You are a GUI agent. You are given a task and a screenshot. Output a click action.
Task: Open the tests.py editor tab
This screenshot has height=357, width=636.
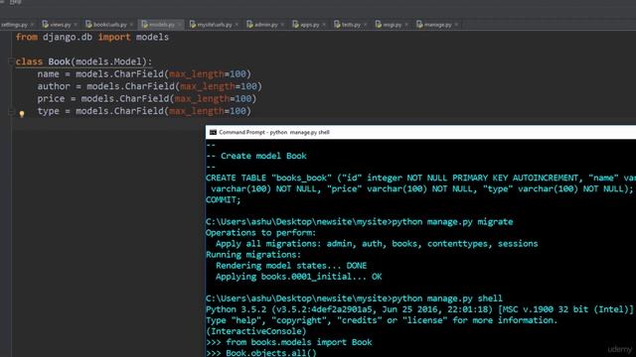351,25
